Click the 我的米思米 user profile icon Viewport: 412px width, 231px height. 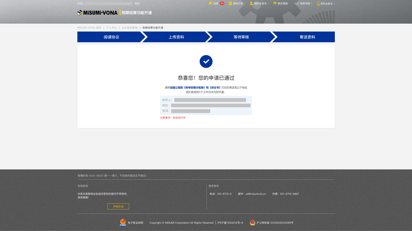(x=251, y=3)
